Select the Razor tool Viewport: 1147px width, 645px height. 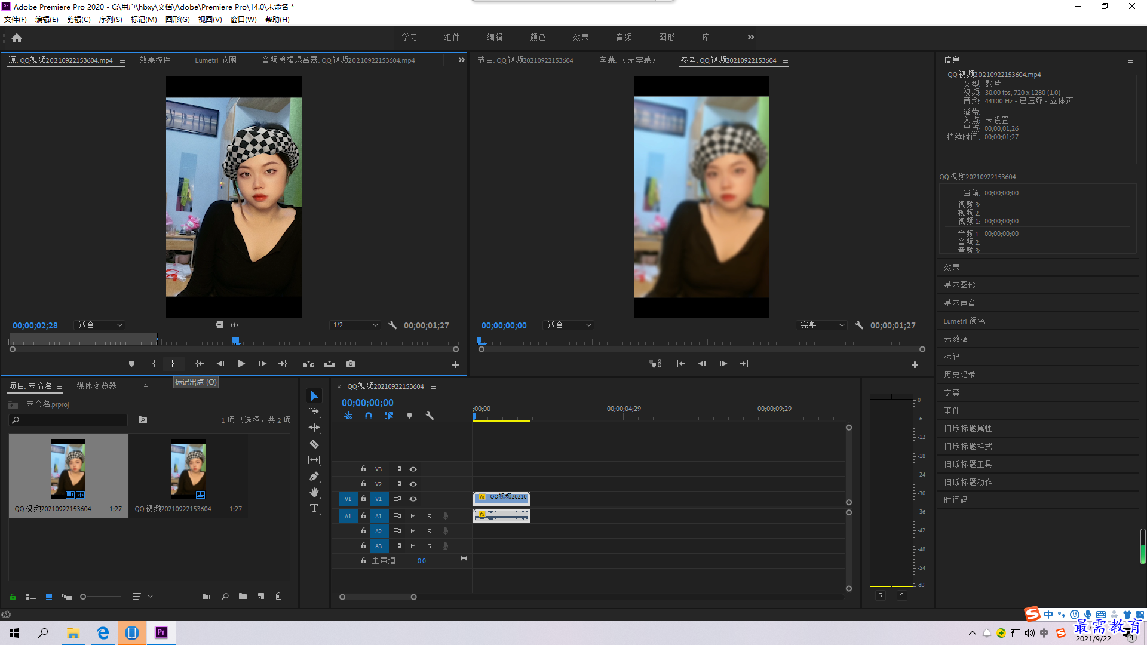(314, 444)
